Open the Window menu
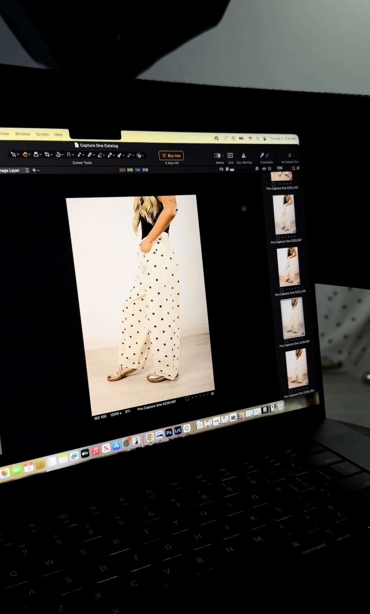Screen dimensions: 370x614 (x=23, y=134)
